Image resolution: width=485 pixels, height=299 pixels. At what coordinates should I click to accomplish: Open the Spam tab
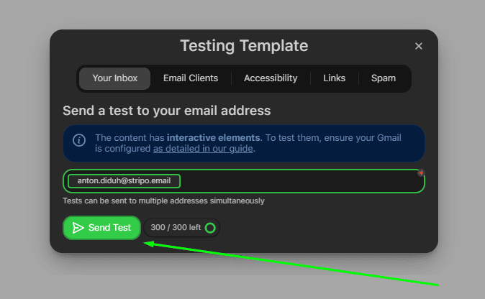(383, 78)
